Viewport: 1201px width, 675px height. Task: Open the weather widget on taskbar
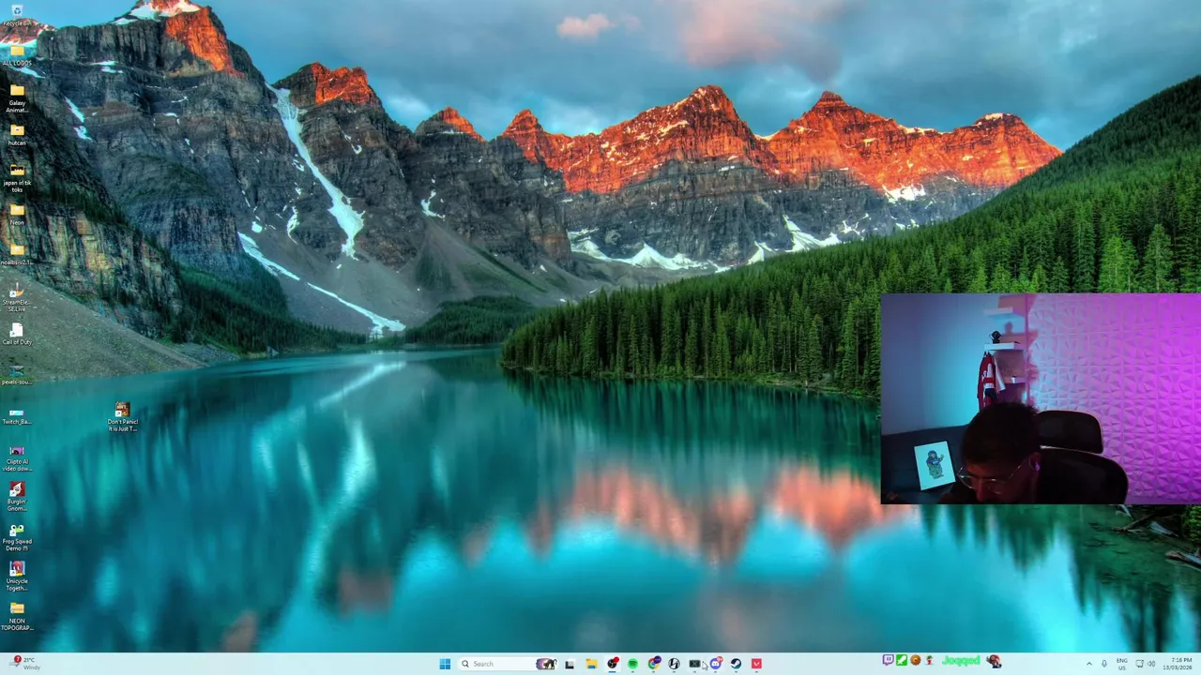25,664
